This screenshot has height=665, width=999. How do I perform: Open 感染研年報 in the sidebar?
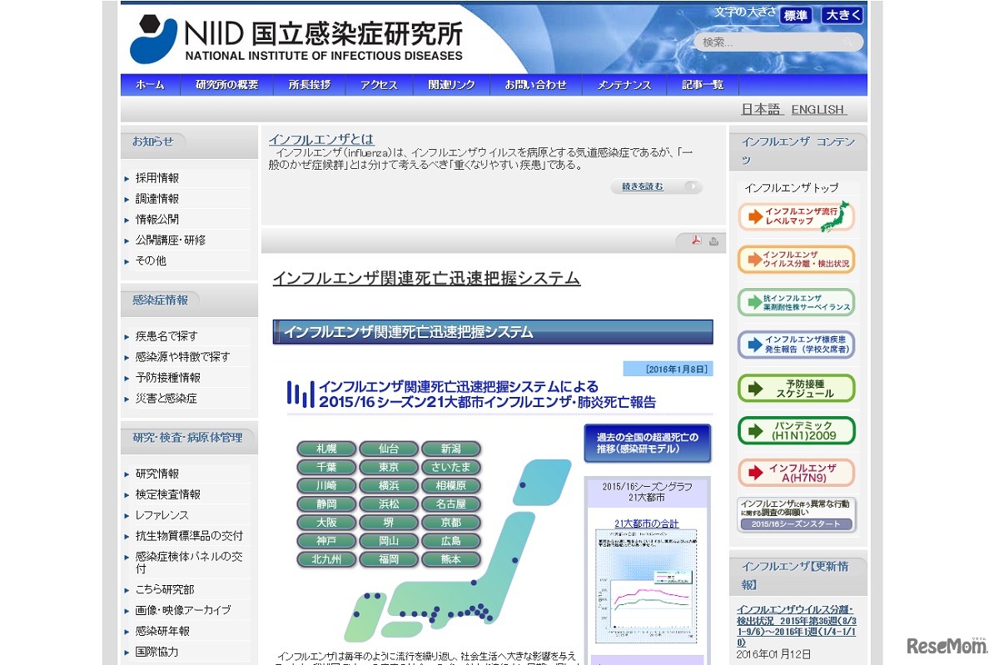coord(162,631)
